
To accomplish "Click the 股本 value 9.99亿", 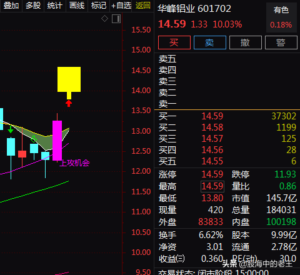I will (284, 235).
